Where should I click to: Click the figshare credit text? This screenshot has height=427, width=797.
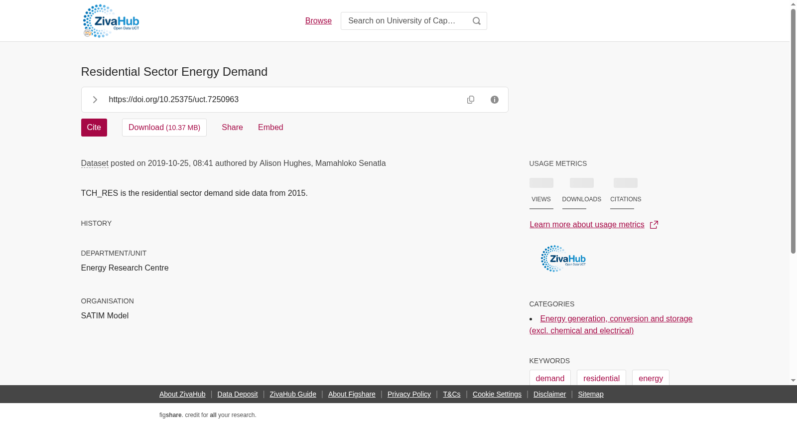coord(208,415)
